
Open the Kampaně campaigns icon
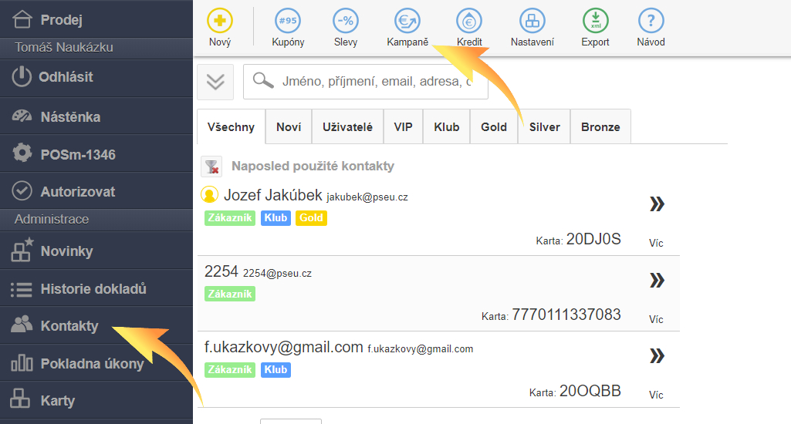coord(407,21)
